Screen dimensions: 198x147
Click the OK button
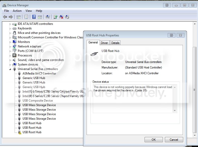pyautogui.click(x=154, y=139)
